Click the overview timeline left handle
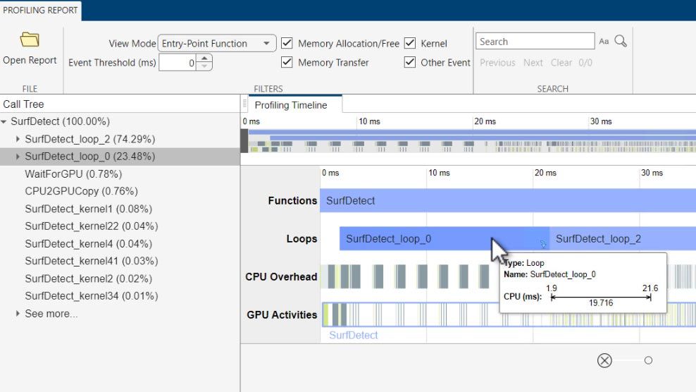The width and height of the screenshot is (696, 392). click(x=244, y=141)
